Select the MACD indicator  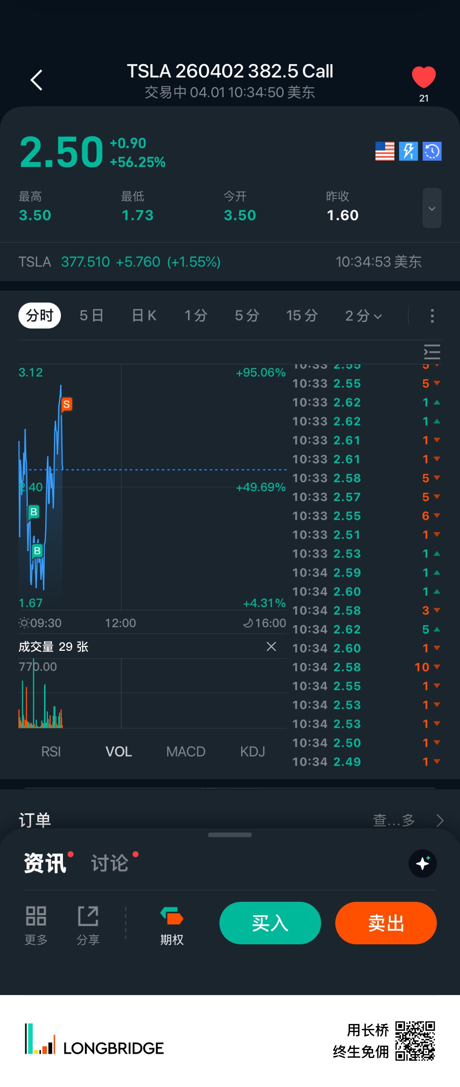(185, 751)
